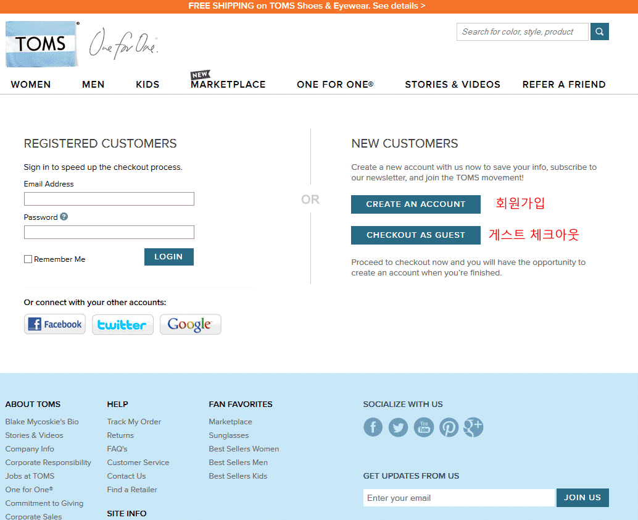
Task: Connect using the Twitter account button
Action: 122,324
